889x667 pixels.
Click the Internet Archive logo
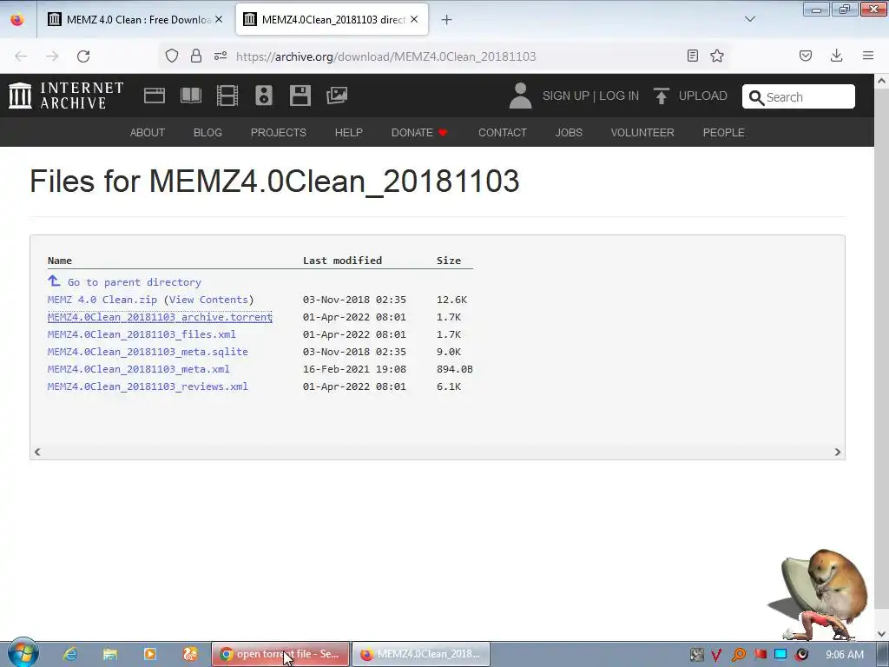click(x=66, y=96)
